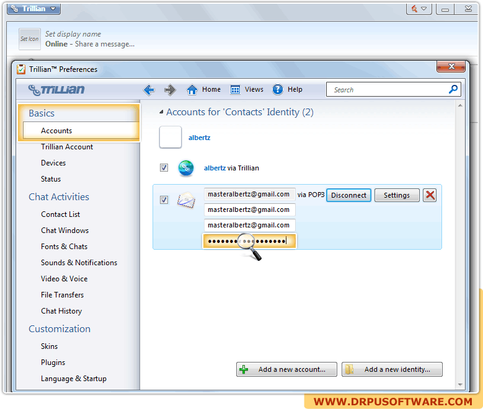
Task: Open Settings for the POP3 account
Action: point(397,195)
